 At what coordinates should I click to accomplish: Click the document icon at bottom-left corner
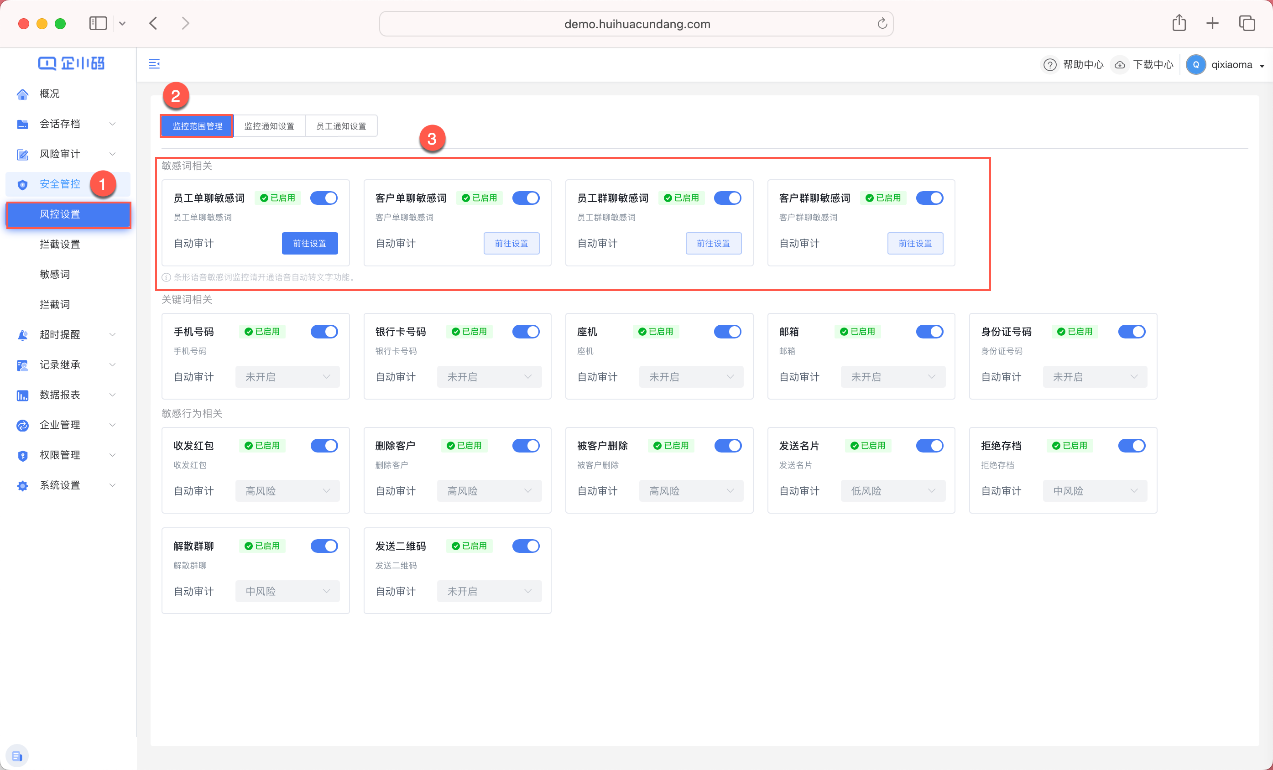[17, 755]
